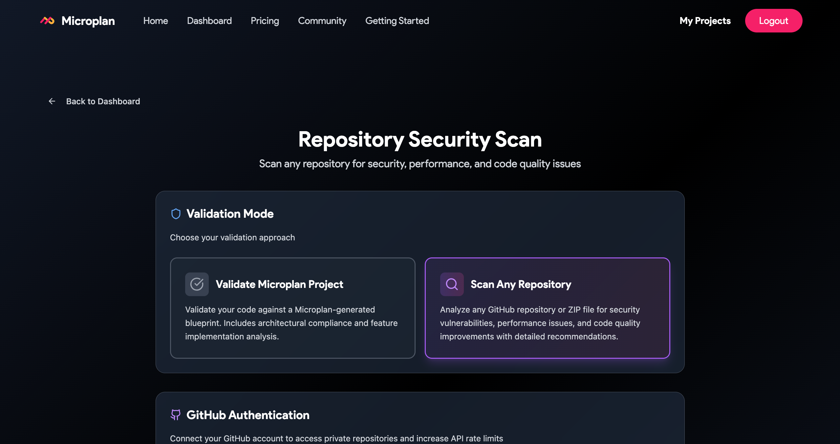Open the Pricing page

pos(265,21)
